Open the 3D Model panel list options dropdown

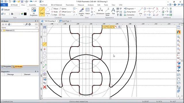37,24
